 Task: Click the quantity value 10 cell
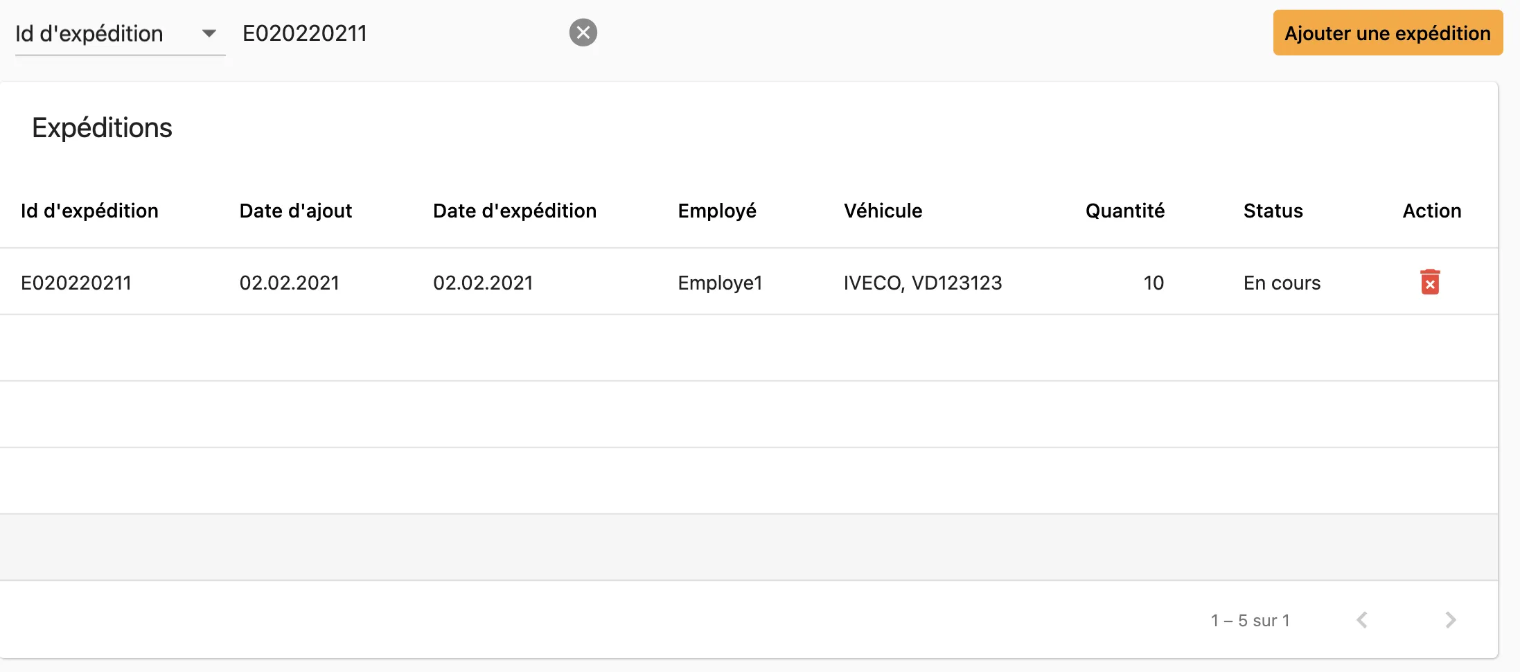pyautogui.click(x=1153, y=283)
